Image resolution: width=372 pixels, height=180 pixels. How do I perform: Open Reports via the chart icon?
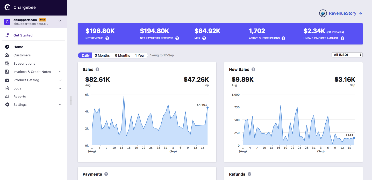(7, 96)
